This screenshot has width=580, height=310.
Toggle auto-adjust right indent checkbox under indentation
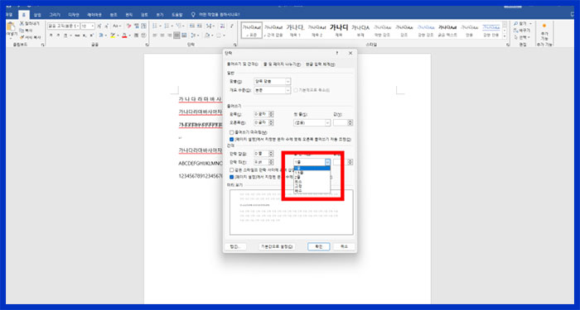coord(231,140)
